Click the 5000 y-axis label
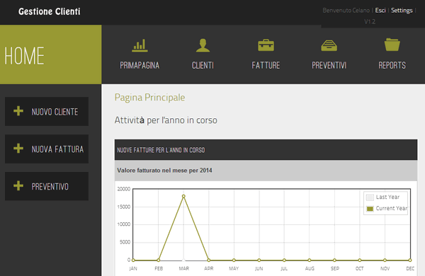425x276 pixels. click(x=125, y=242)
